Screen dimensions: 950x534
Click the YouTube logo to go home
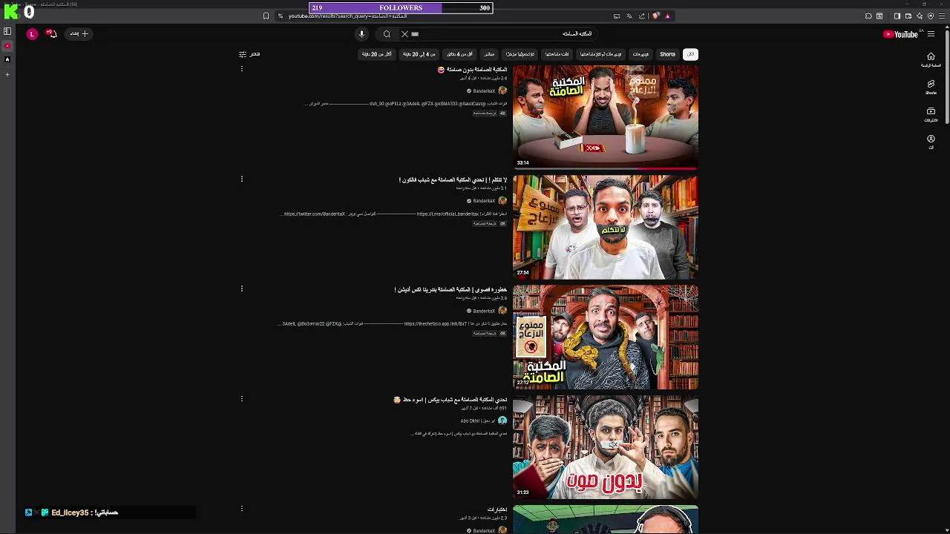tap(900, 34)
